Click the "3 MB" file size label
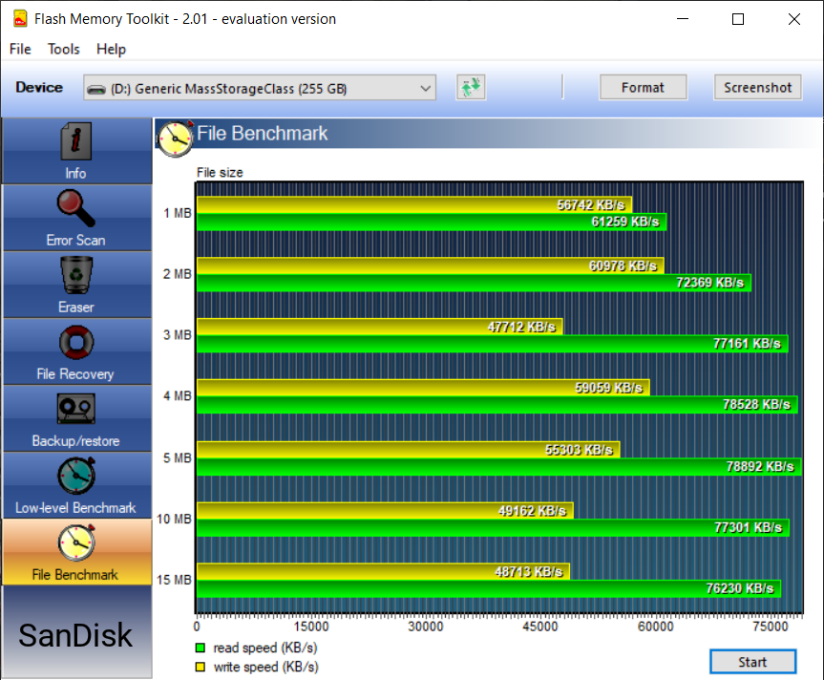Screen dimensions: 824x680 (x=177, y=334)
